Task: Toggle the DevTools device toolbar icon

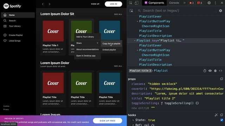Action: (136, 3)
